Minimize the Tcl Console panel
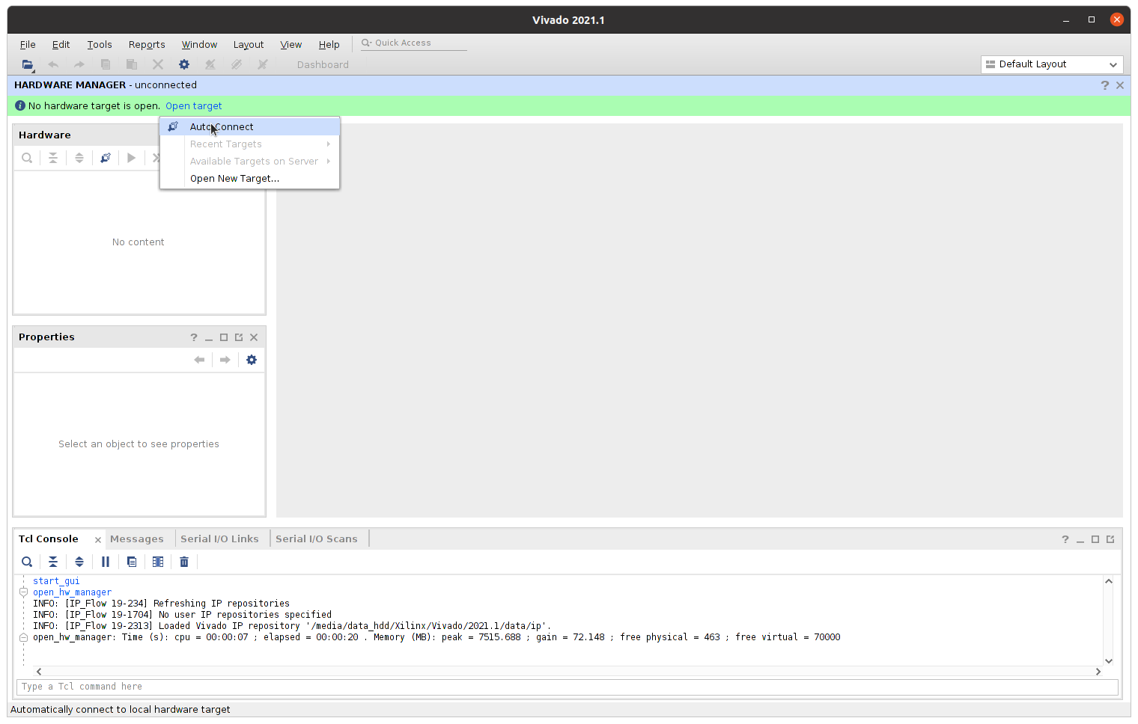This screenshot has width=1138, height=724. click(1080, 540)
